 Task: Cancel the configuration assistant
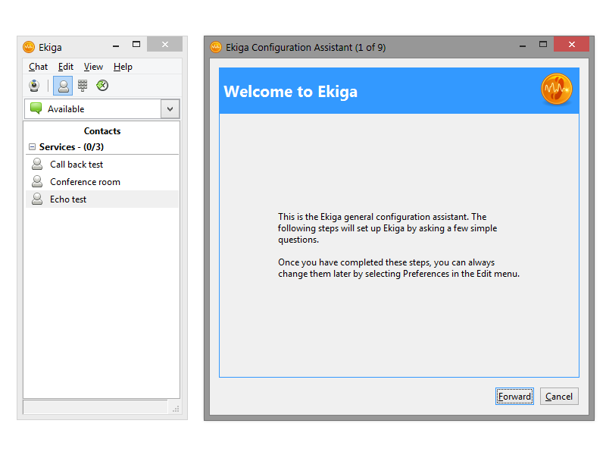pos(559,397)
